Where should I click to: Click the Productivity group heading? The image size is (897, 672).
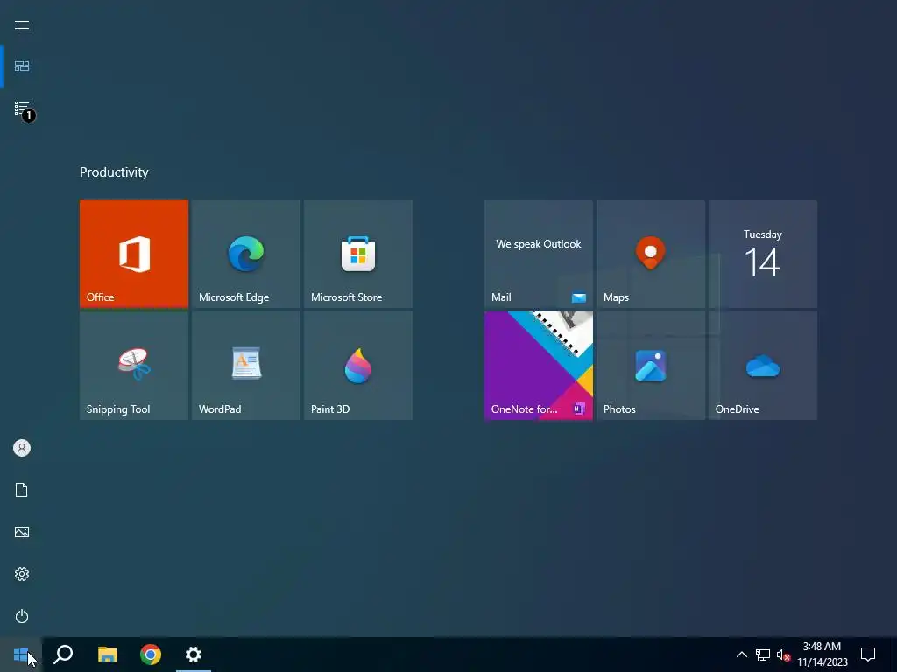(114, 172)
